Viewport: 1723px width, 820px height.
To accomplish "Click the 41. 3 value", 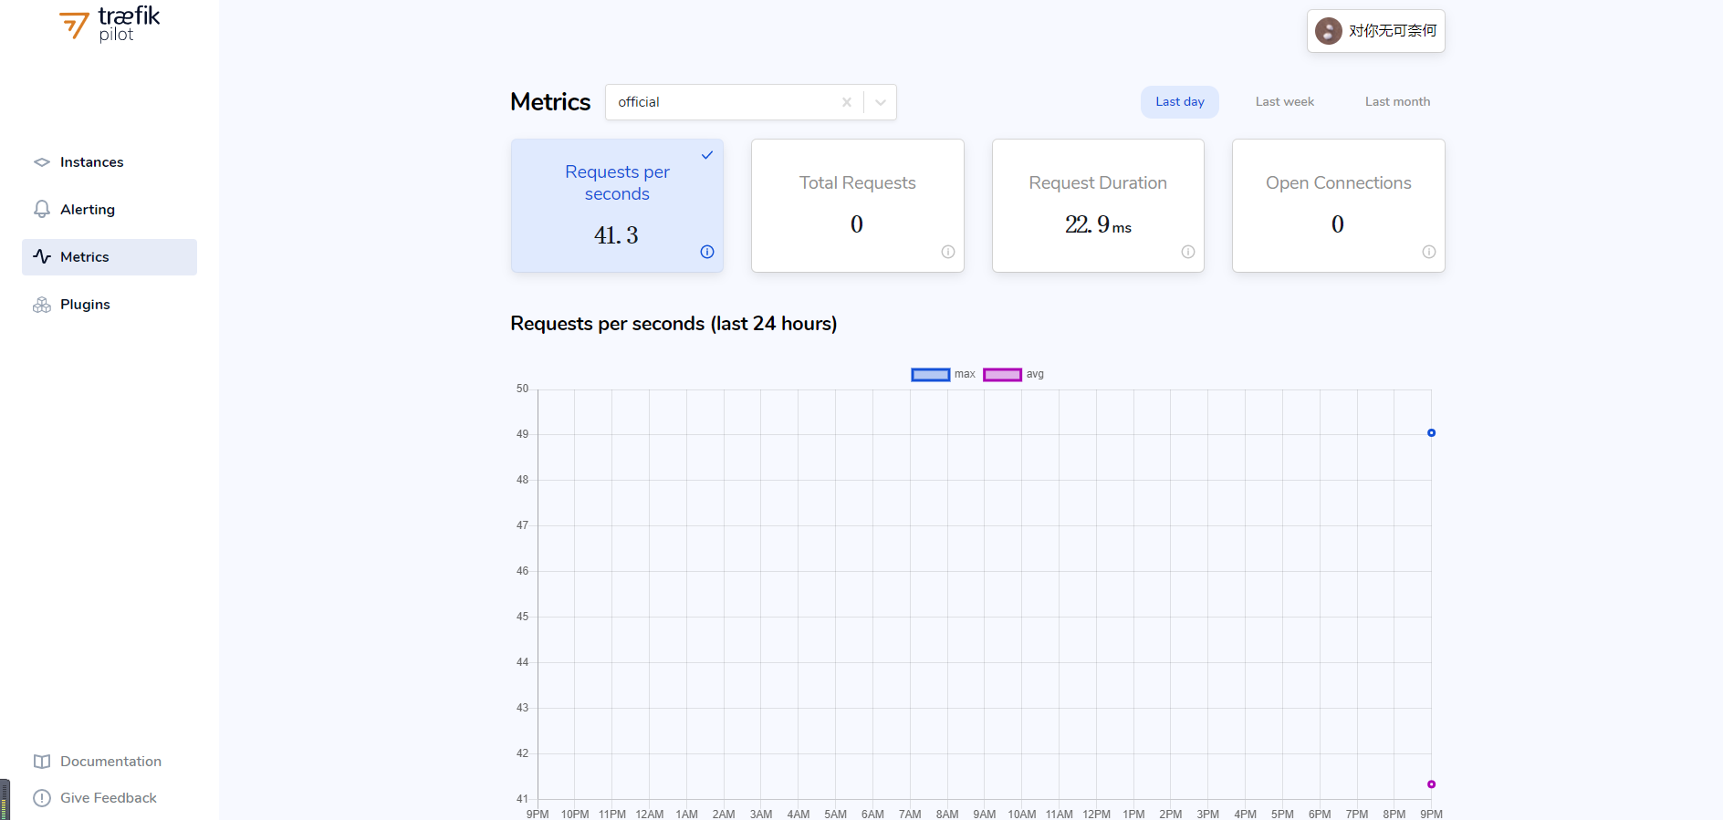I will coord(616,235).
